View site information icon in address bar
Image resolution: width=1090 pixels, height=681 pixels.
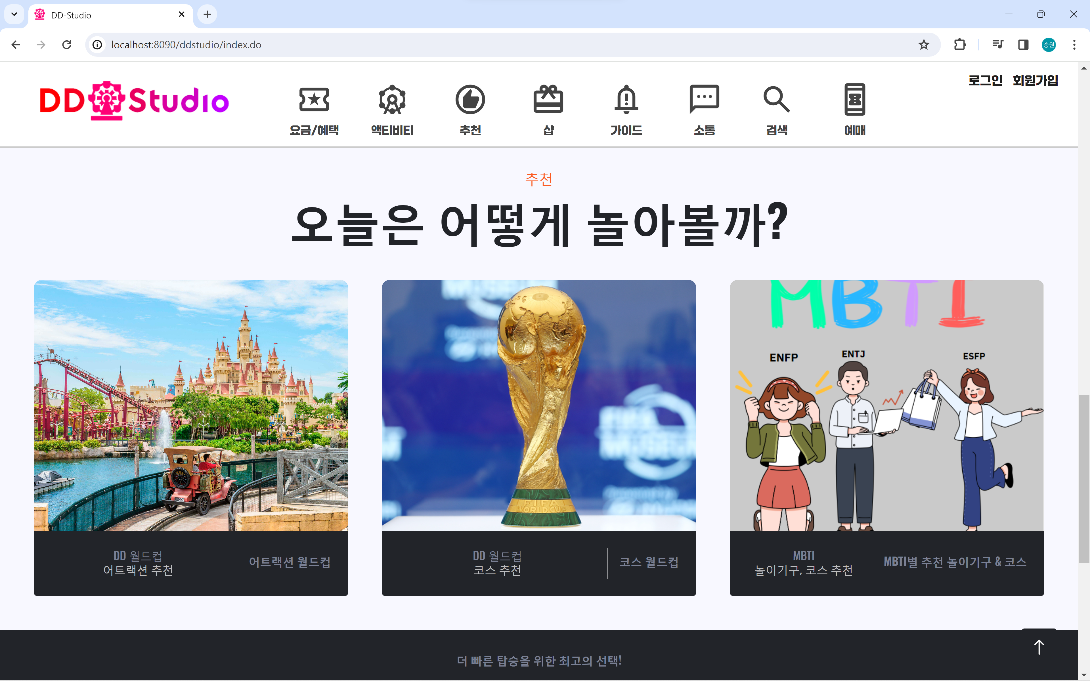pyautogui.click(x=97, y=45)
